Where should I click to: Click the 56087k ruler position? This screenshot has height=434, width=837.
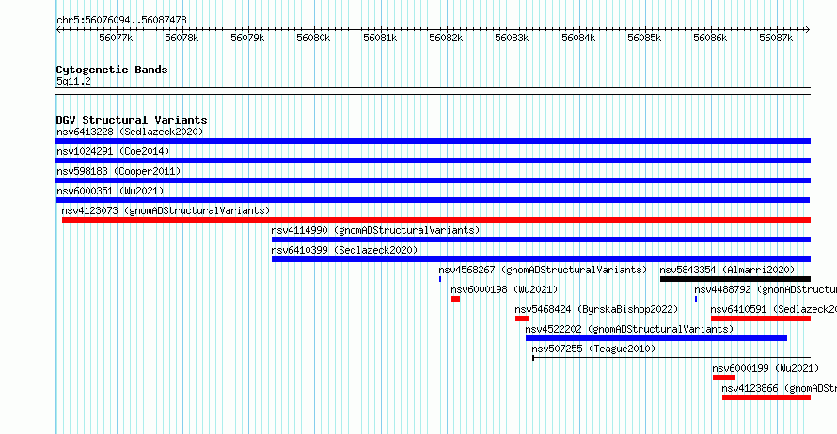pos(776,38)
